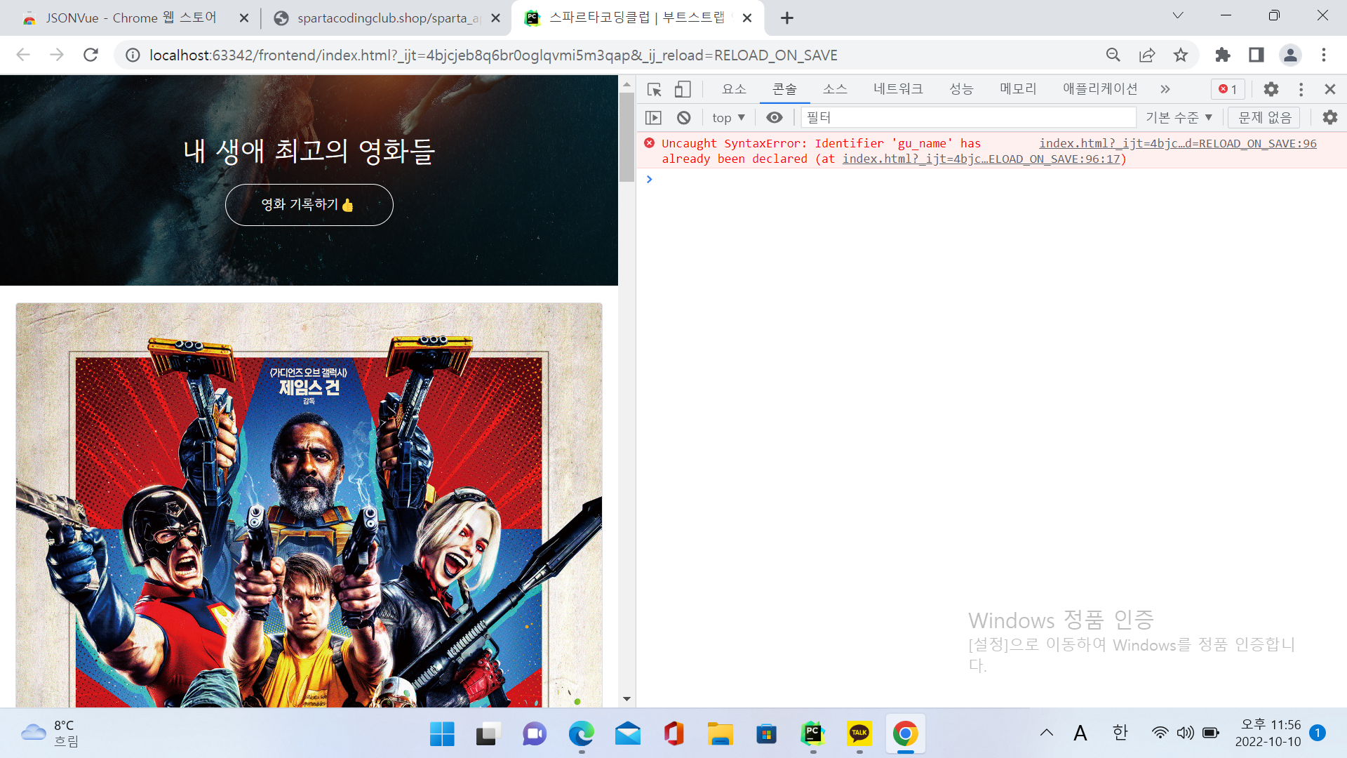Select the inspect element picker icon
This screenshot has height=758, width=1347.
pyautogui.click(x=655, y=89)
